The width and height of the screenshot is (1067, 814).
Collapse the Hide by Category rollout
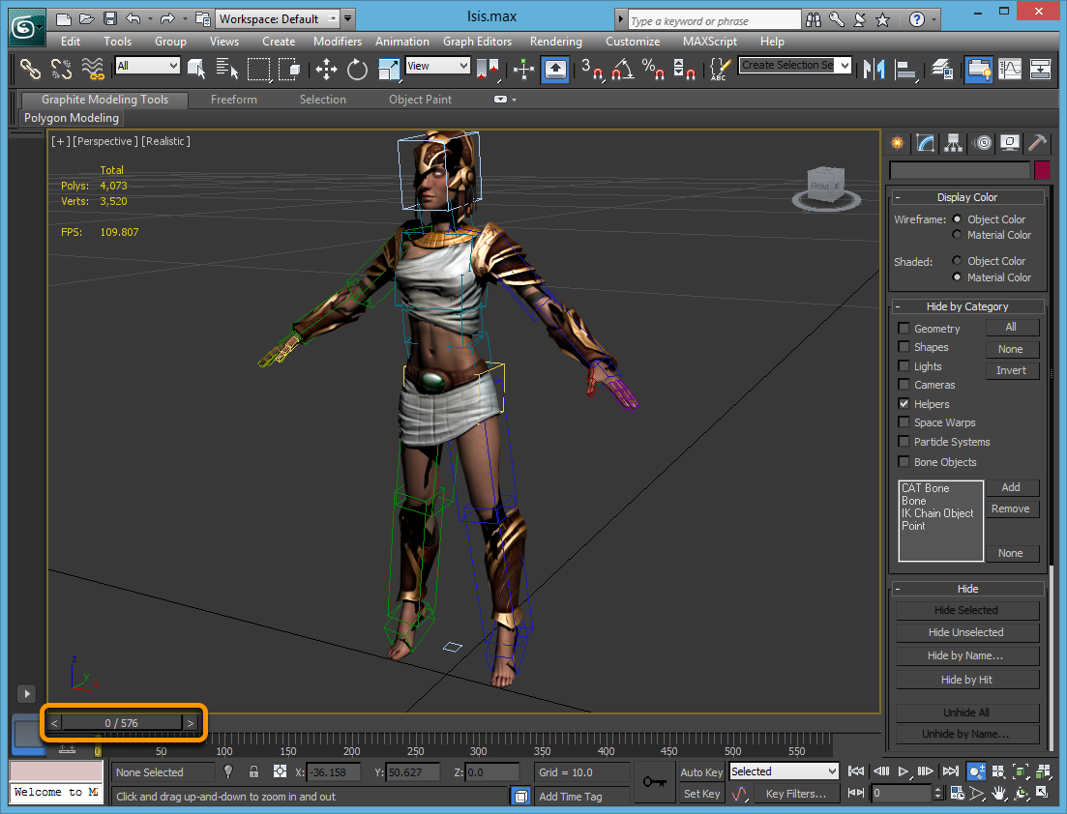pyautogui.click(x=967, y=306)
